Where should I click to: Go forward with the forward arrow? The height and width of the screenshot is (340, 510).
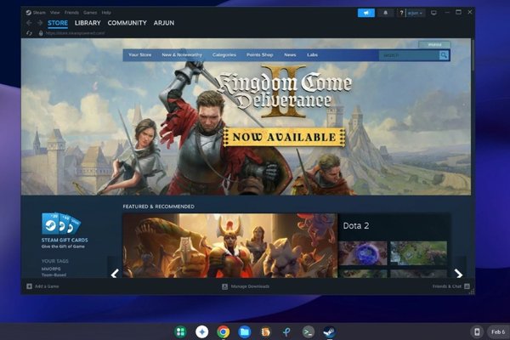click(x=40, y=23)
